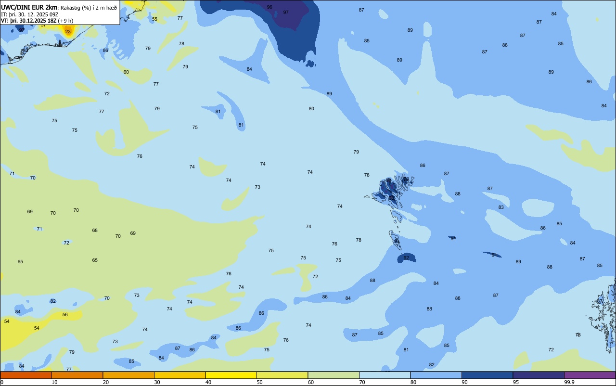Select the '90' legend tick label
616x386 pixels.
(464, 382)
